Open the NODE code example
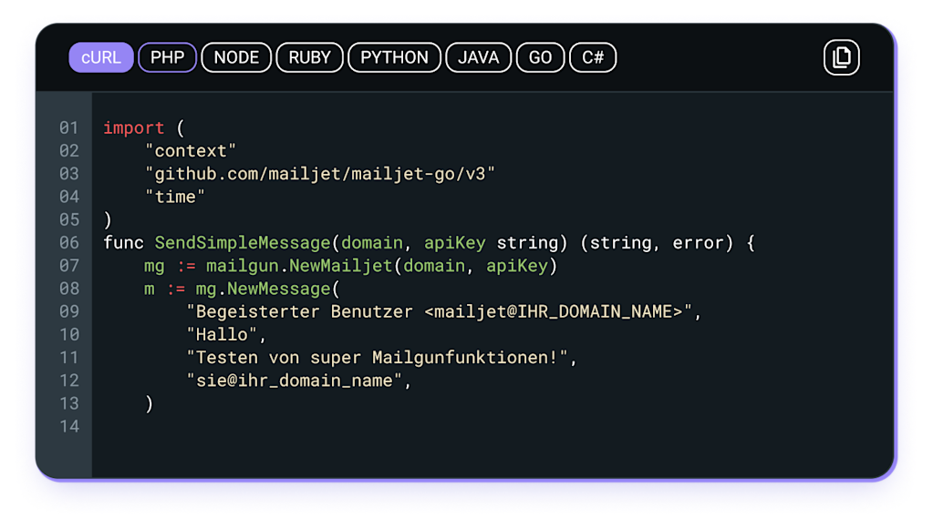 pos(236,57)
